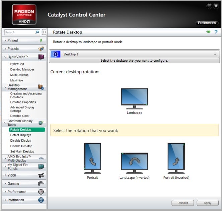The height and width of the screenshot is (211, 222).
Task: Click the Desktop 1 number badge icon
Action: pos(55,54)
